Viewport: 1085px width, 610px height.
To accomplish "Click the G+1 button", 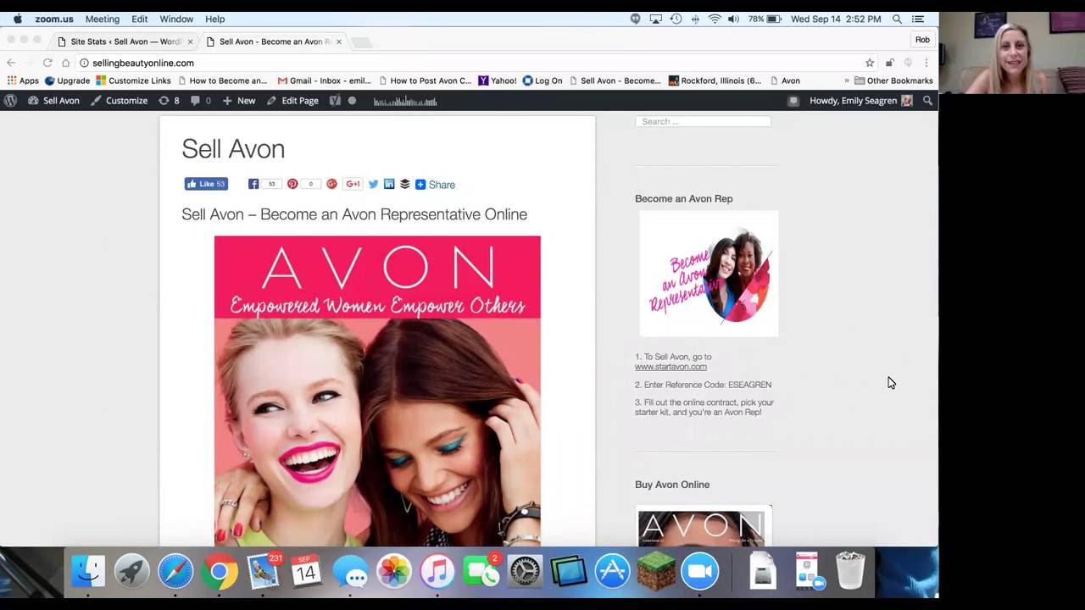I will (x=353, y=184).
